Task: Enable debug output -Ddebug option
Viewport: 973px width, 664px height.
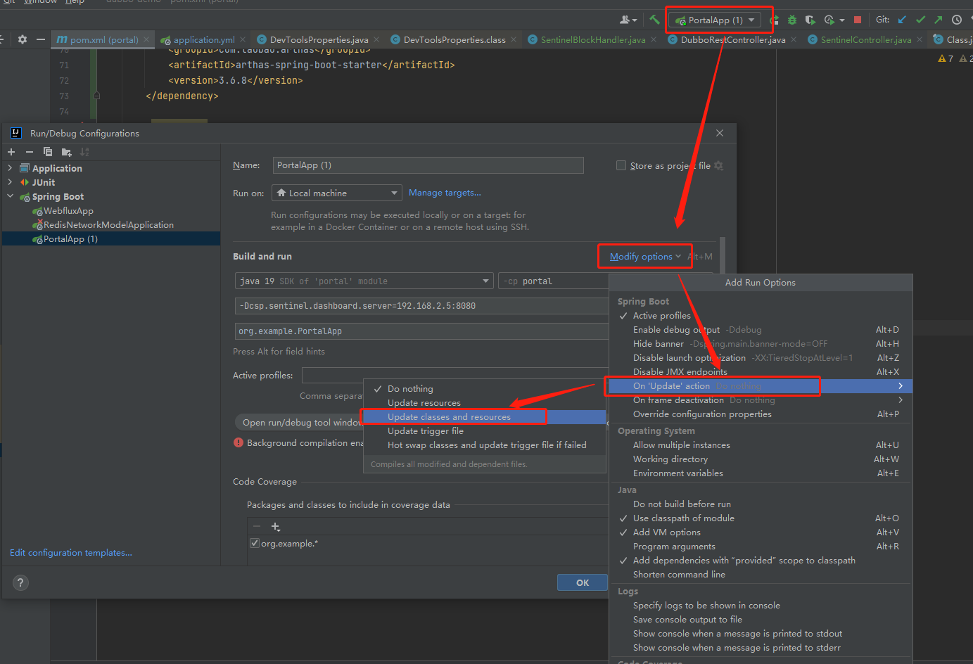Action: [761, 330]
